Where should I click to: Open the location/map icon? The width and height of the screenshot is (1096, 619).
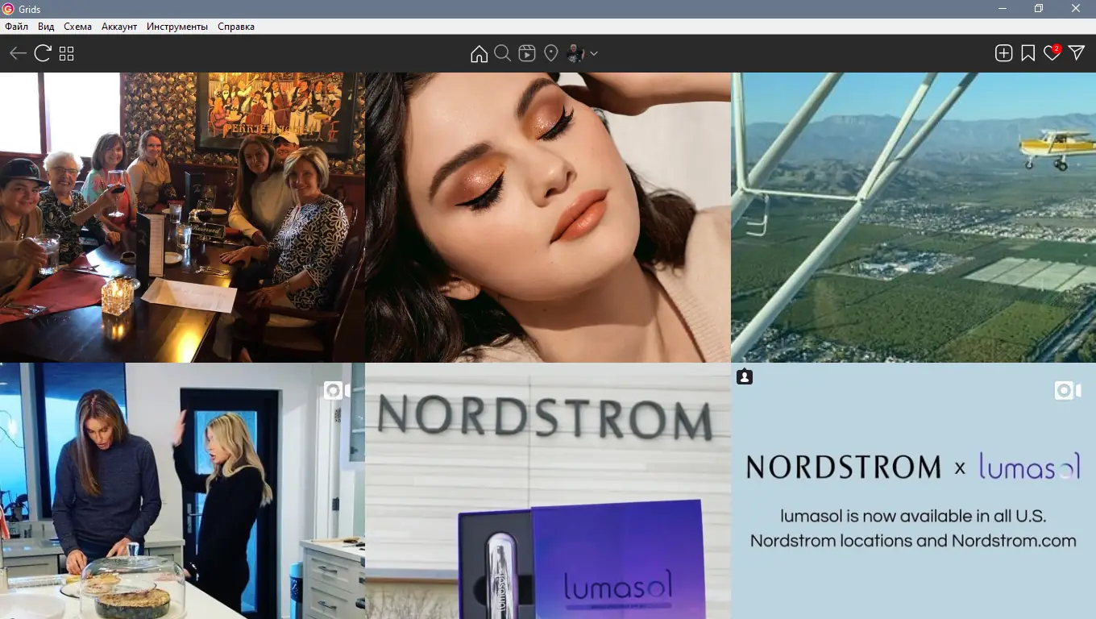click(x=551, y=52)
